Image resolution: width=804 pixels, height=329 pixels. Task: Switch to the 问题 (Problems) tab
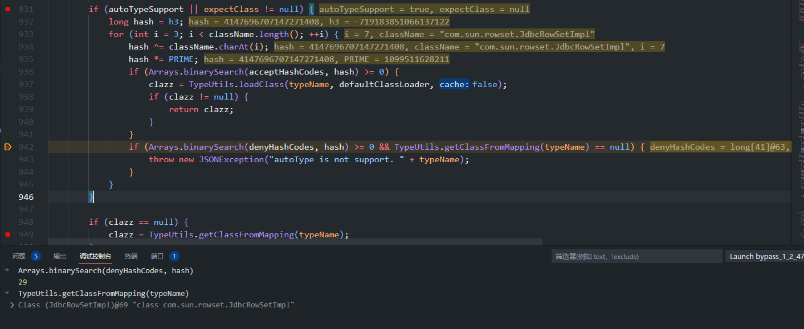[19, 256]
